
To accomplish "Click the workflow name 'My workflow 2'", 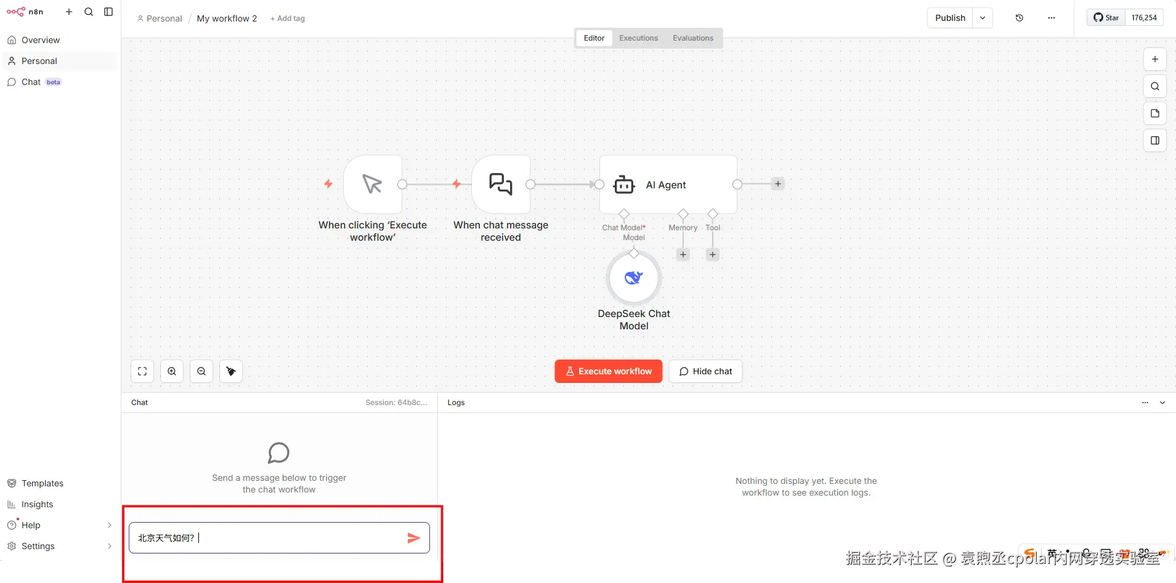I will pyautogui.click(x=227, y=18).
